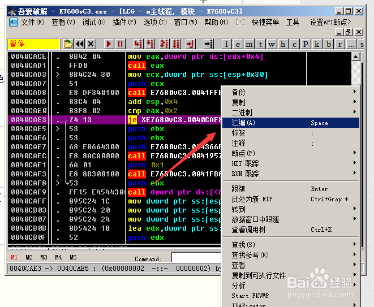The image size is (374, 307).
Task: Open windows 'w' button
Action: 272,44
